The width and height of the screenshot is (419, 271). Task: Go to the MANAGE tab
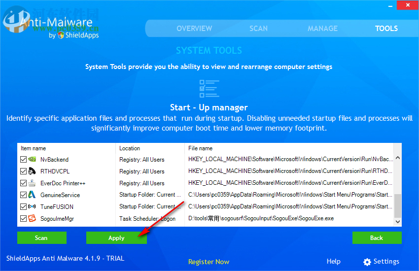point(322,28)
